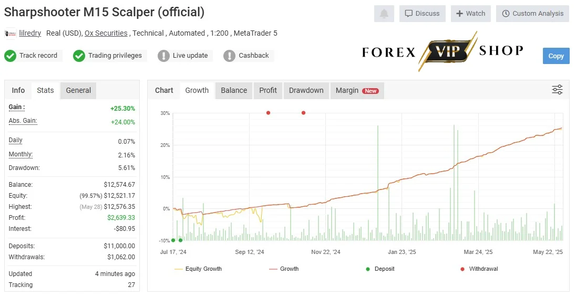Open lilredry user profile link
Image resolution: width=576 pixels, height=297 pixels.
pos(30,33)
